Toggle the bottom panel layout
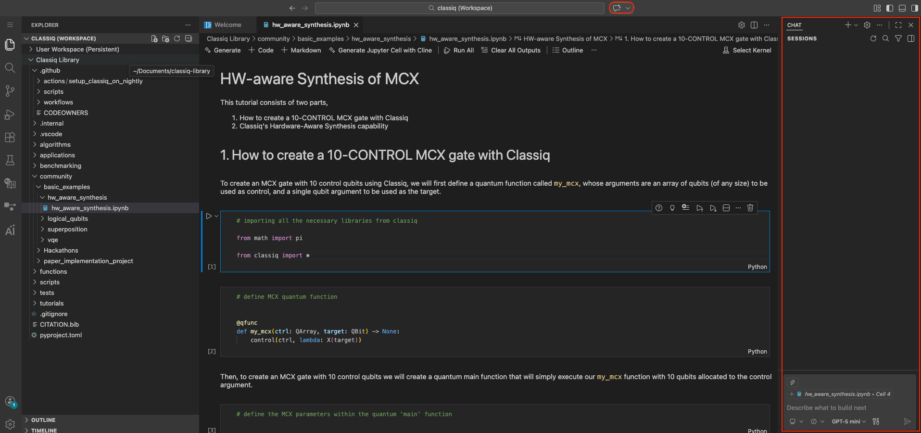This screenshot has height=433, width=921. [902, 8]
